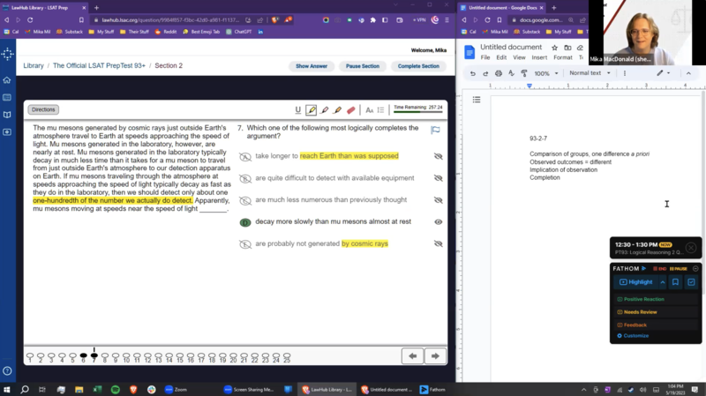Toggle eye icon for 'take longer' answer

tap(438, 156)
